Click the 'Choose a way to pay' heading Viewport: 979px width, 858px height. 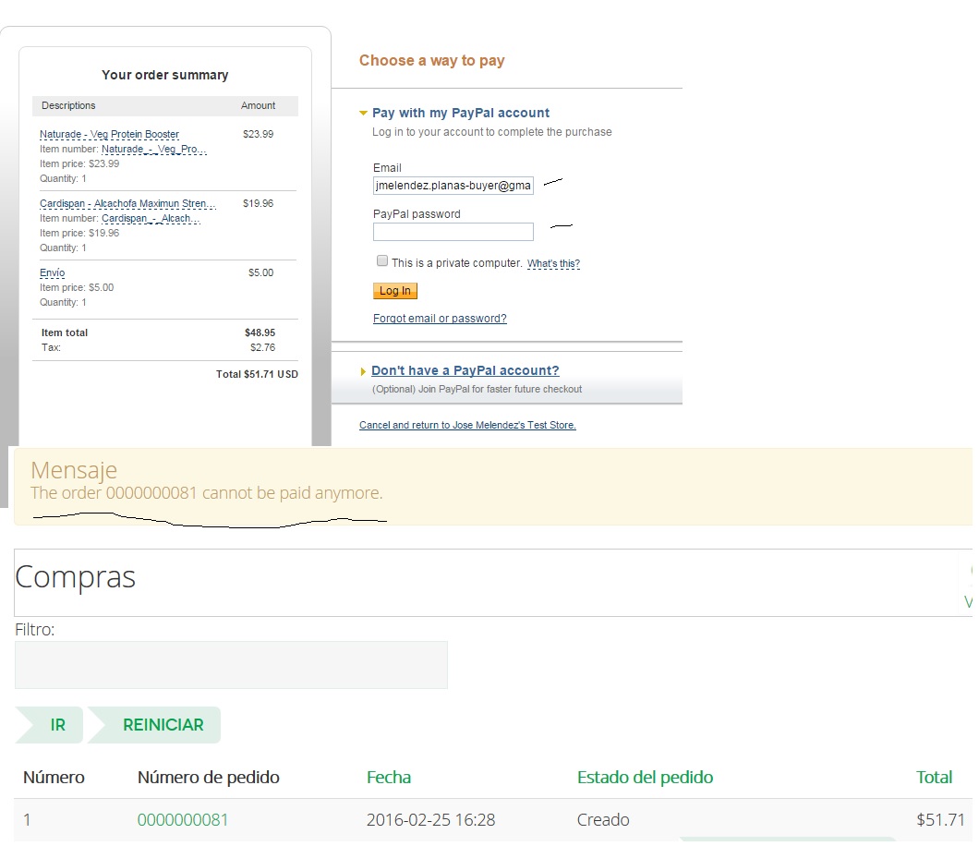(431, 61)
